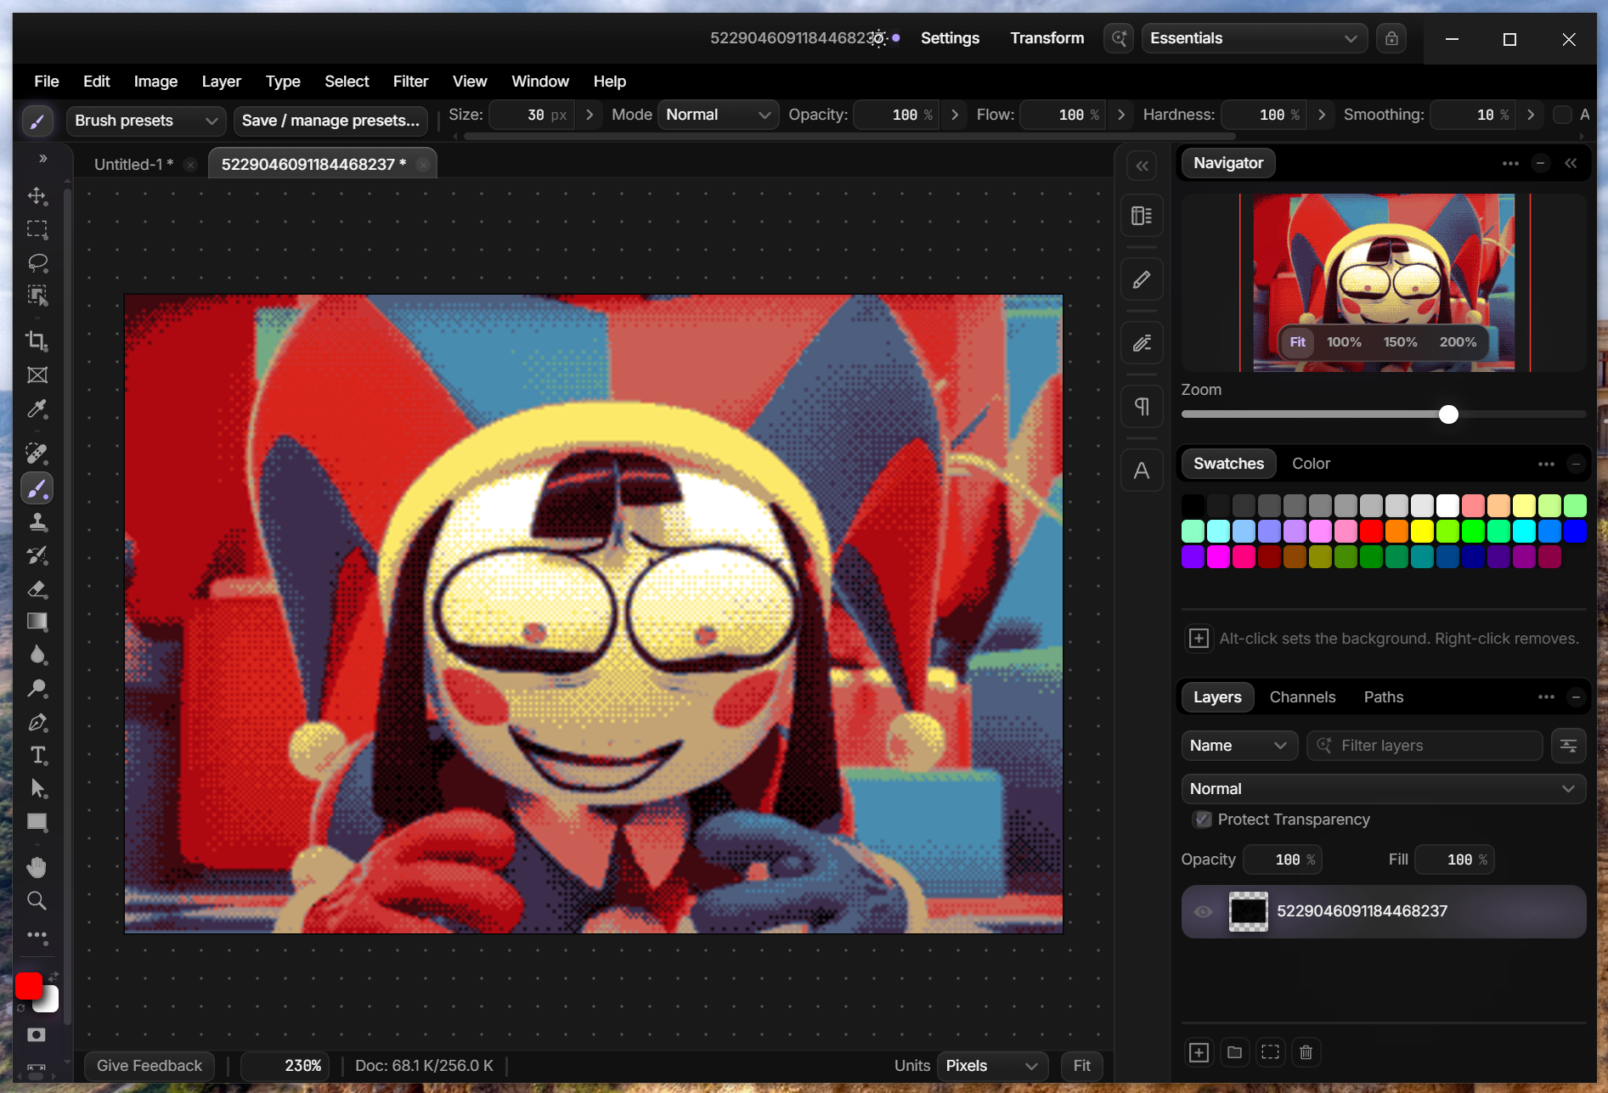Image resolution: width=1608 pixels, height=1093 pixels.
Task: Open Units Pixels dropdown
Action: coord(992,1066)
